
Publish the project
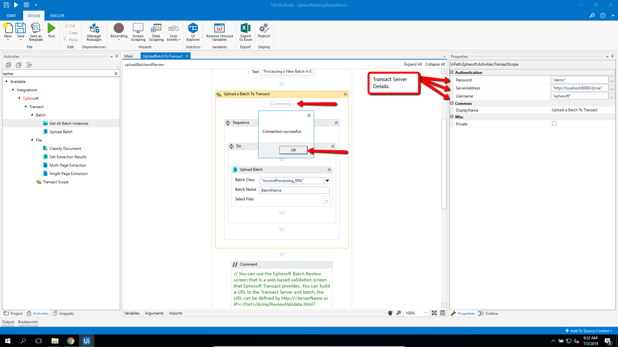click(x=264, y=31)
